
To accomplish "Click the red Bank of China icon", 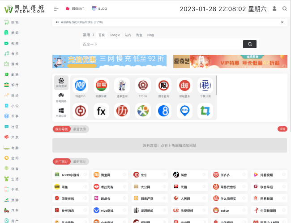I will [x=80, y=111].
